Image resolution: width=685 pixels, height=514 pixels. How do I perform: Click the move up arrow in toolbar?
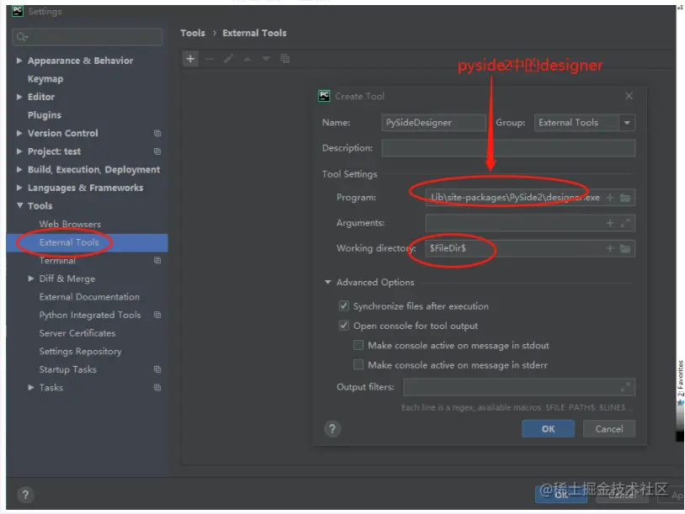pyautogui.click(x=247, y=59)
